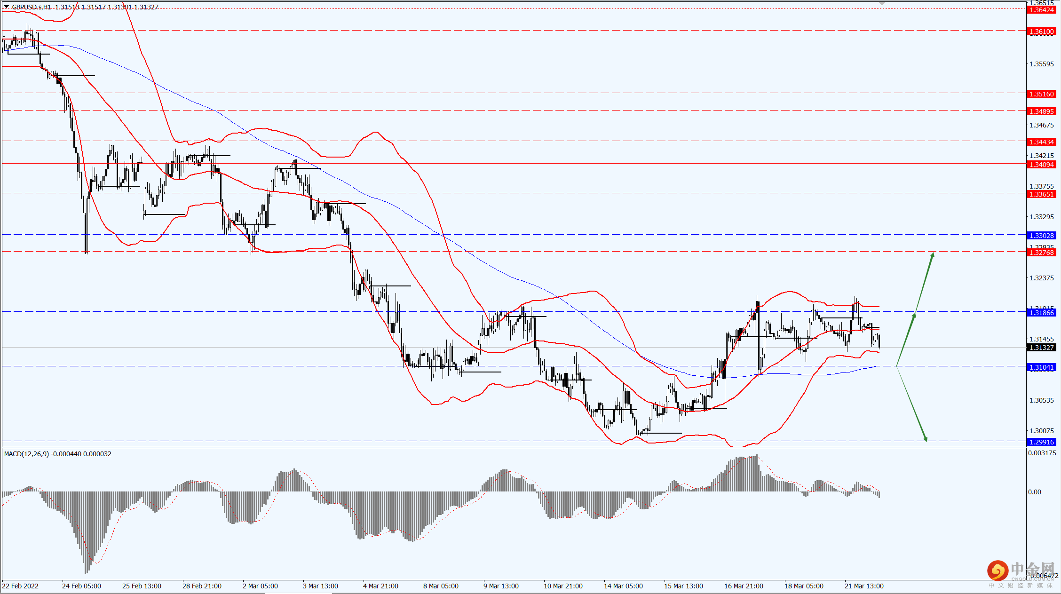
Task: Click the 21 Mar 13:00 time label
Action: (864, 586)
